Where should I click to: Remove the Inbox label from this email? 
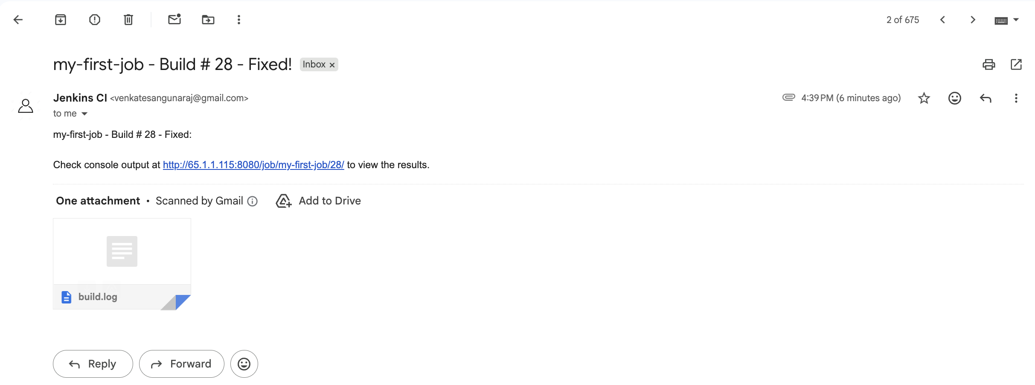pyautogui.click(x=332, y=65)
